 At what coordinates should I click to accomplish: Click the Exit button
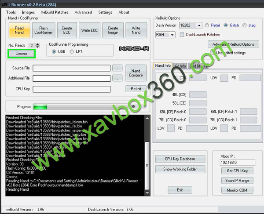tap(180, 190)
